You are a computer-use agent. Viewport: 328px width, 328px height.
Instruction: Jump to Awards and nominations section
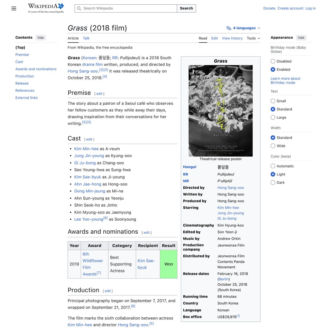(x=36, y=69)
